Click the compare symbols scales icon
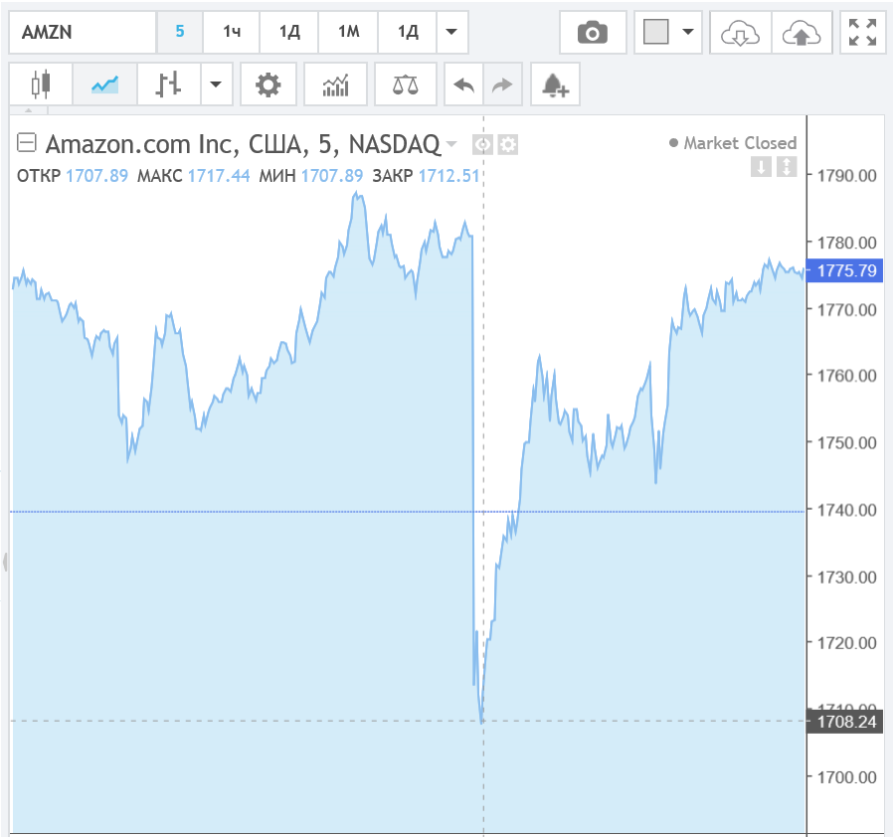 pos(406,84)
